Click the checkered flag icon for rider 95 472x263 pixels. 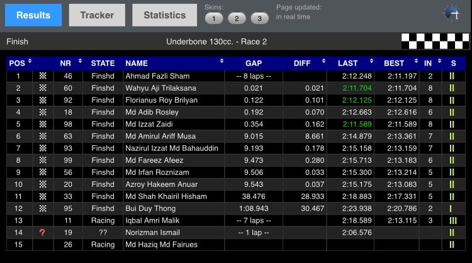point(43,208)
